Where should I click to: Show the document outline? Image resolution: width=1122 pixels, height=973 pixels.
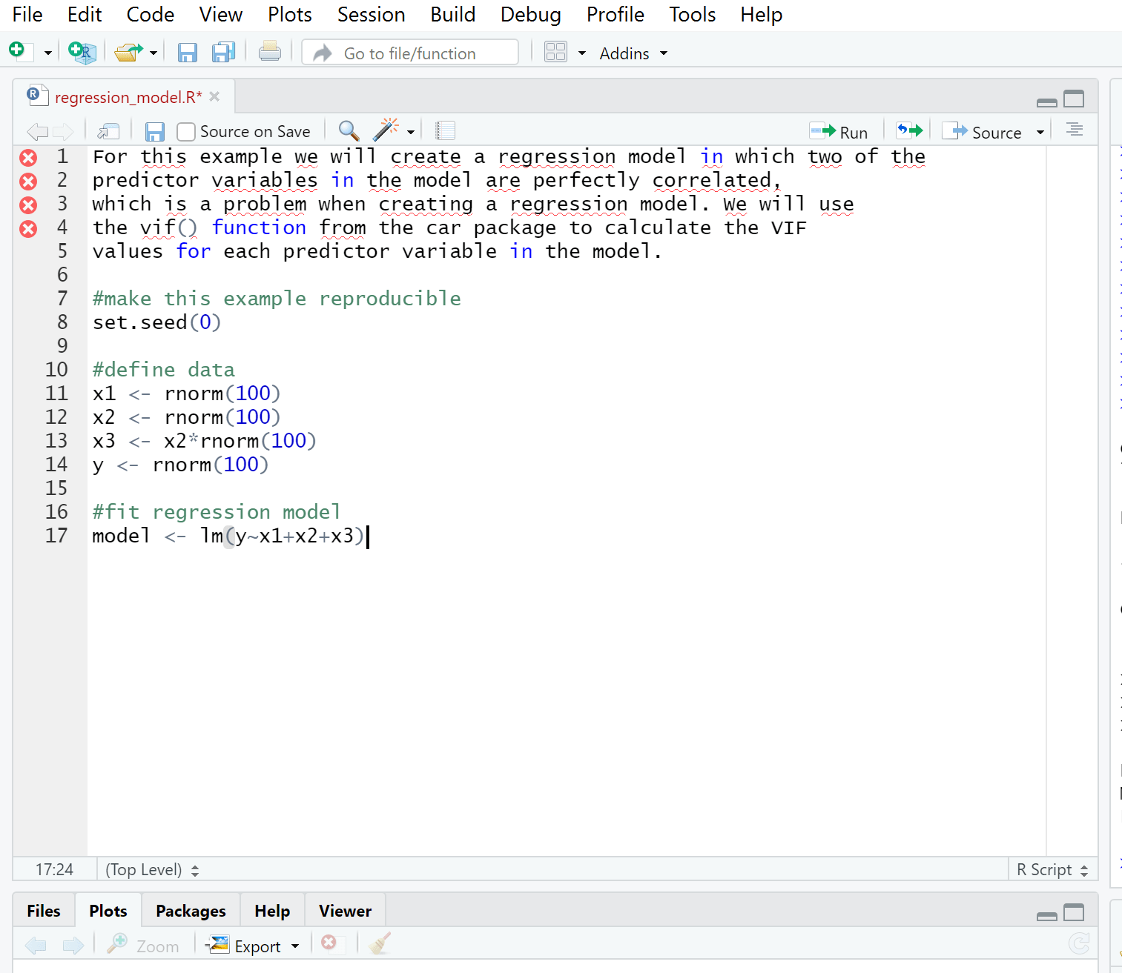(x=1073, y=130)
